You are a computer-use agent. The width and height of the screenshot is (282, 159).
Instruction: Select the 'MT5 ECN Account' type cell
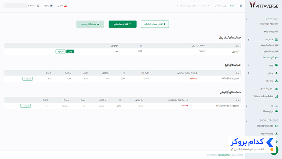231,78
